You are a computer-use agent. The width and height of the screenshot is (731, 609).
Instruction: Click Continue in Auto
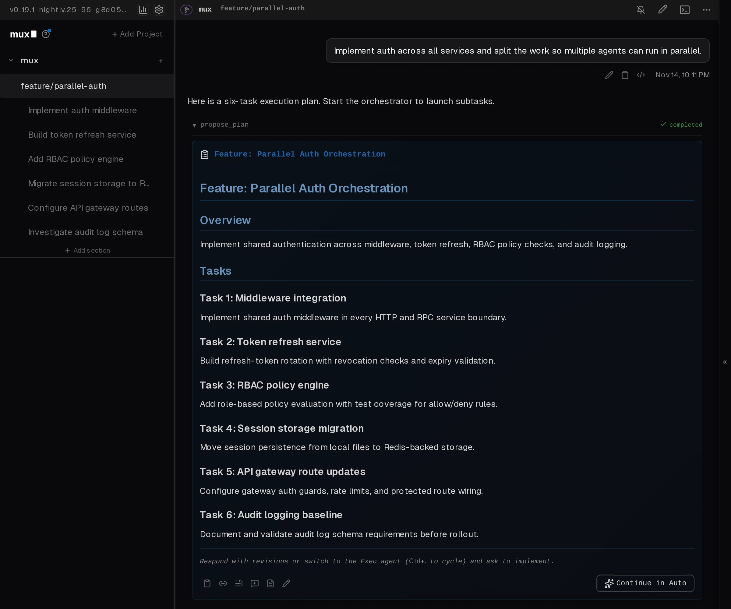[645, 583]
